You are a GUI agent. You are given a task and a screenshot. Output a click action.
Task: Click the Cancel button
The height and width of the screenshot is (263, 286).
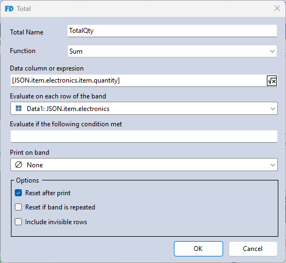[x=253, y=249]
